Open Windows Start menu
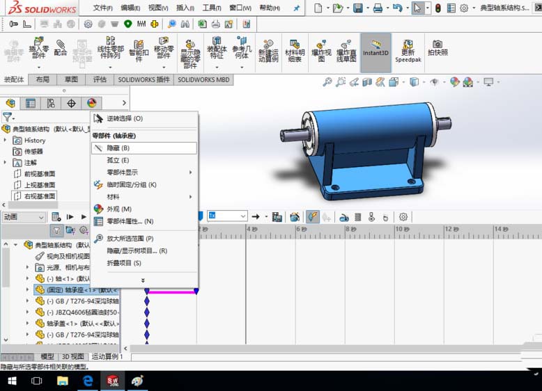This screenshot has width=542, height=391. (x=12, y=381)
